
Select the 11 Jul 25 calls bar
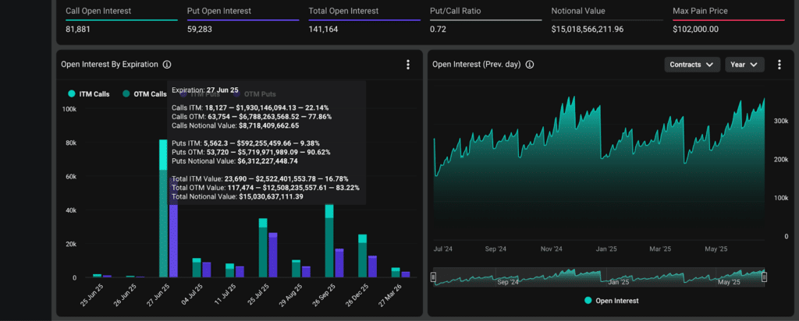pyautogui.click(x=230, y=270)
